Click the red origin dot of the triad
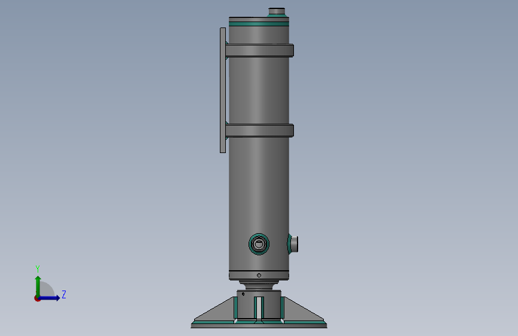 (x=37, y=298)
